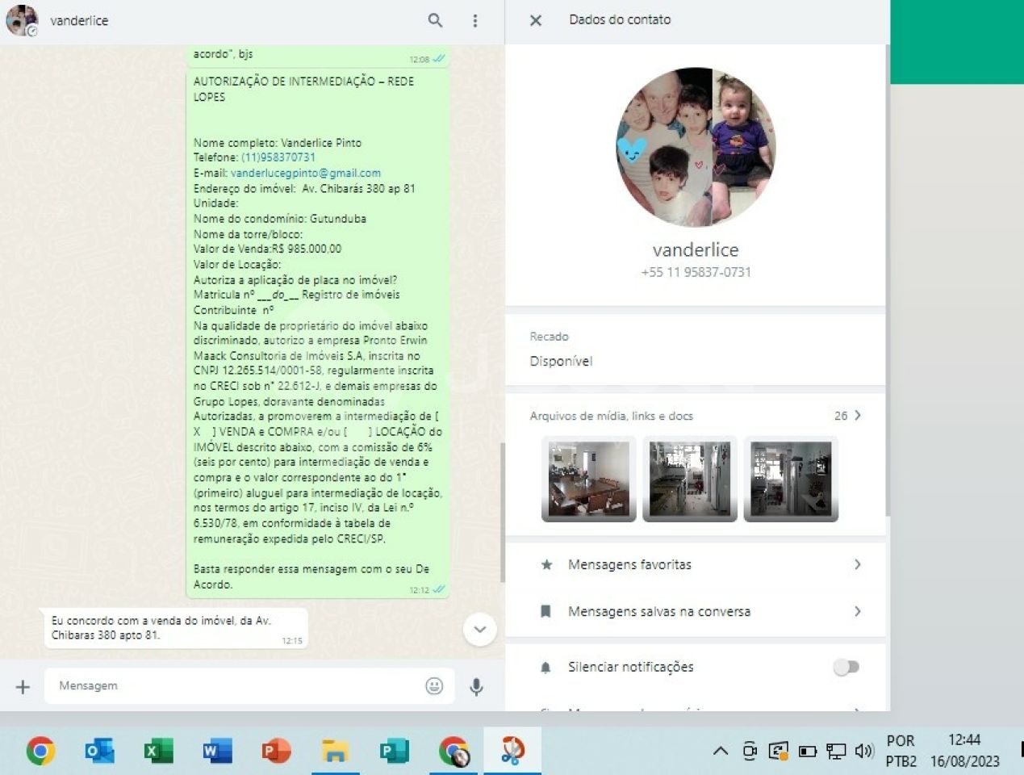Open File Explorer from the taskbar

click(335, 751)
